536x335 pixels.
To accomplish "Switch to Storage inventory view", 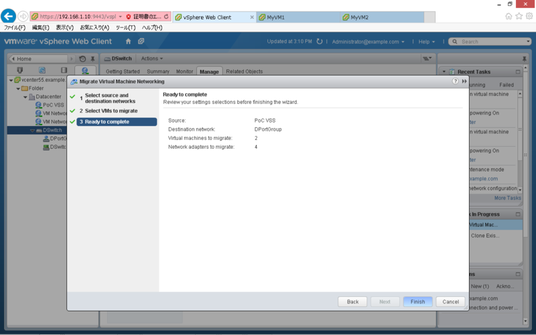I will [64, 70].
